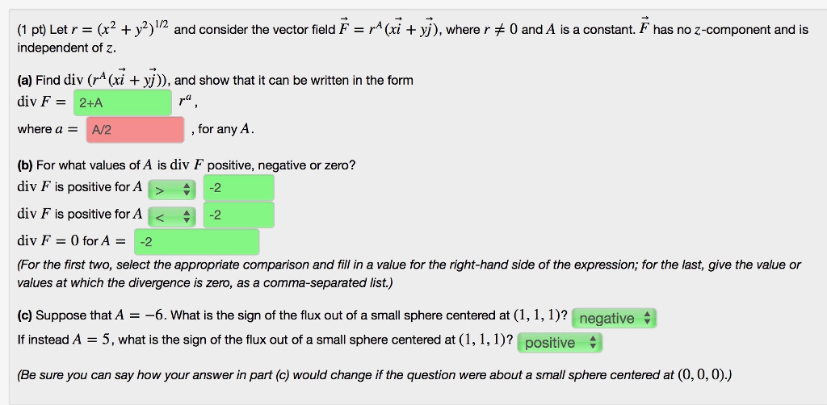Click the -2 field beside the greater-than dropdown
Screen dimensions: 827x405
click(238, 187)
